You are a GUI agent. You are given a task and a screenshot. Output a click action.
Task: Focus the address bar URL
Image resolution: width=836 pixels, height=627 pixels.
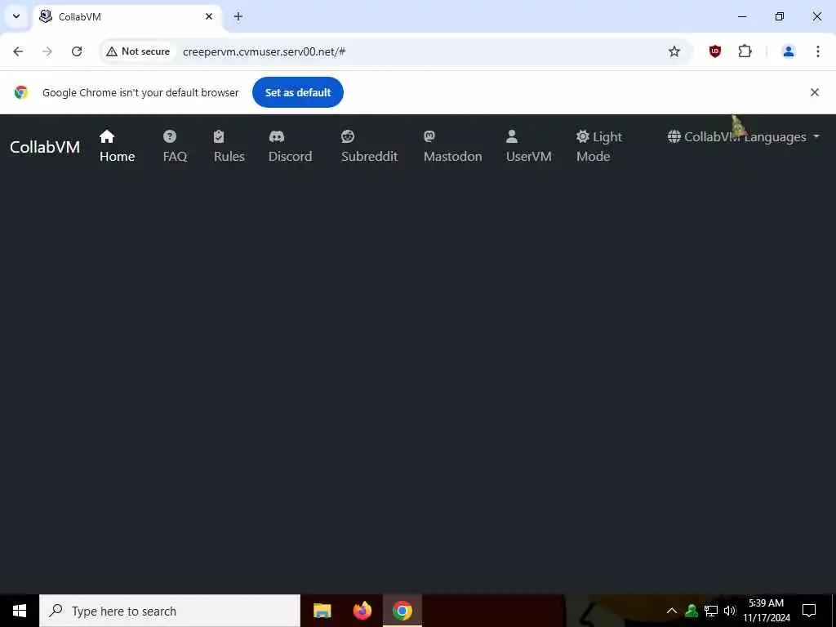(x=264, y=51)
